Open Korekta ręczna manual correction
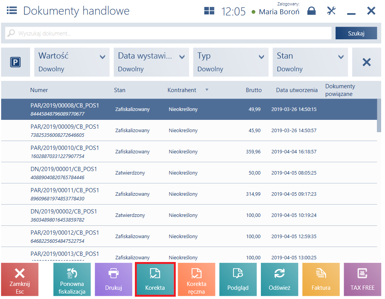The width and height of the screenshot is (385, 299). [197, 279]
